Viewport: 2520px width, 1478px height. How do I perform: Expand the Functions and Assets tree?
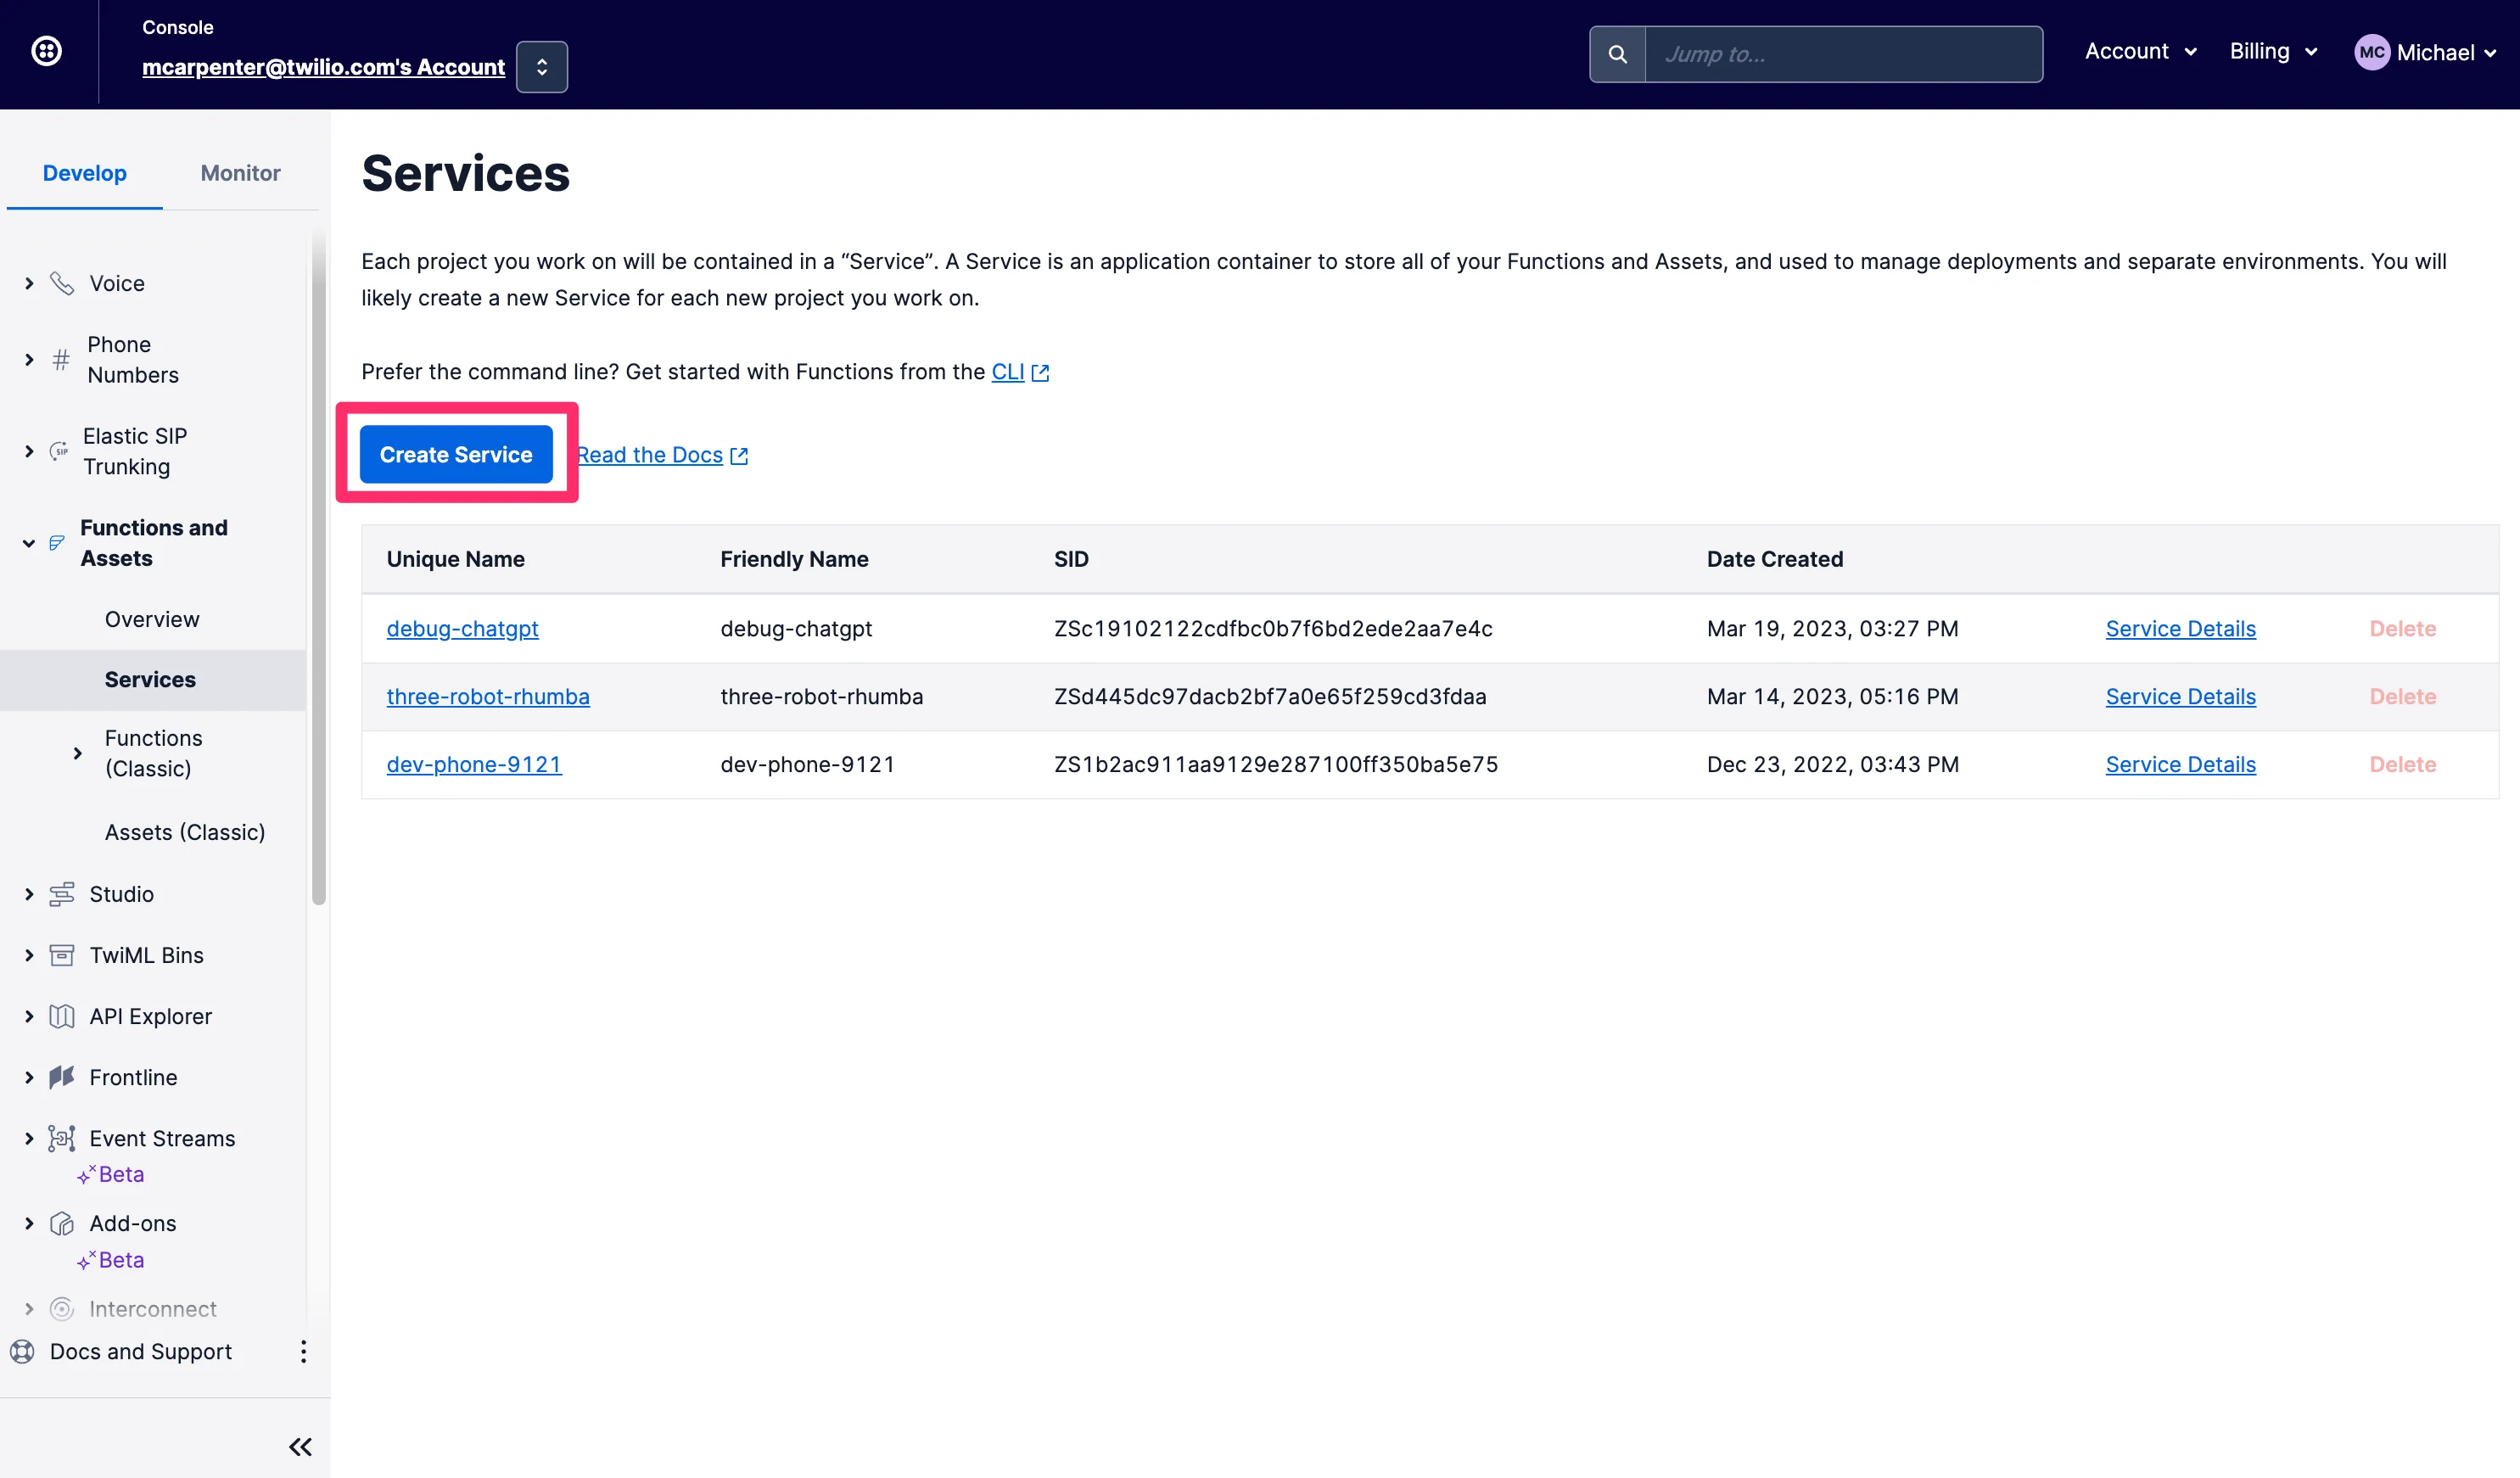tap(28, 542)
